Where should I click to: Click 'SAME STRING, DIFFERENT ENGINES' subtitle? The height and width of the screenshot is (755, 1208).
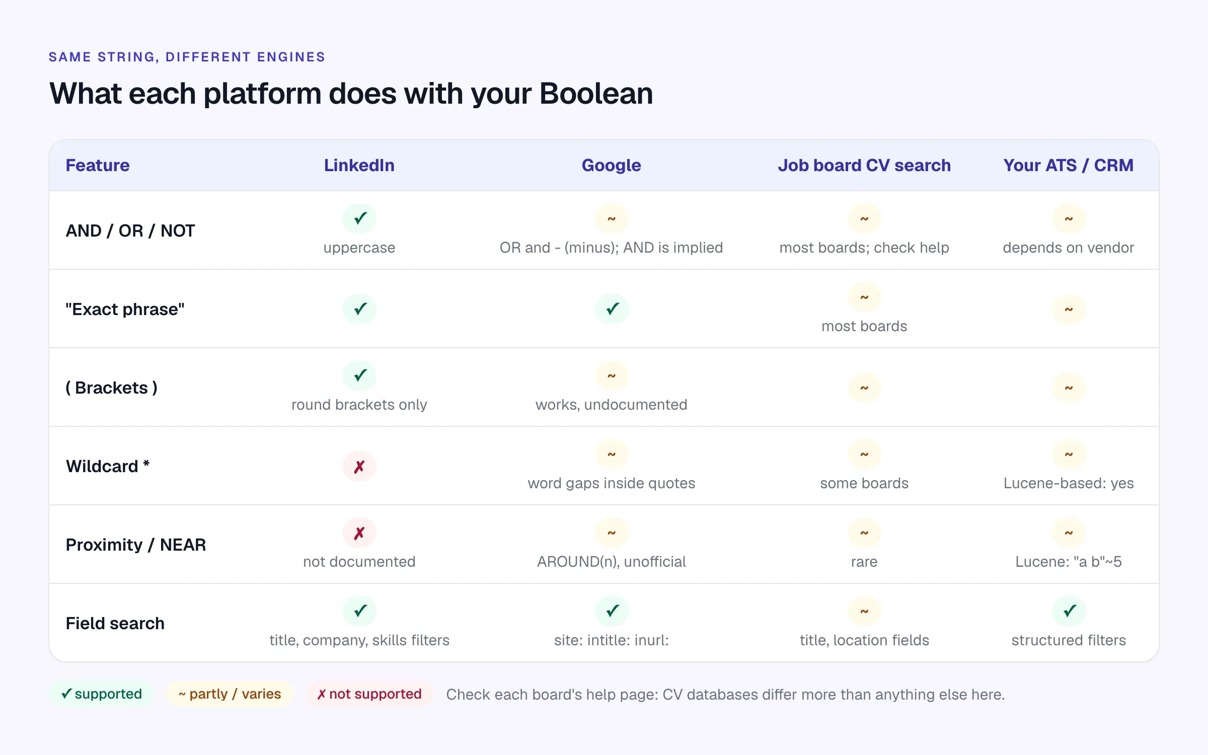click(187, 57)
